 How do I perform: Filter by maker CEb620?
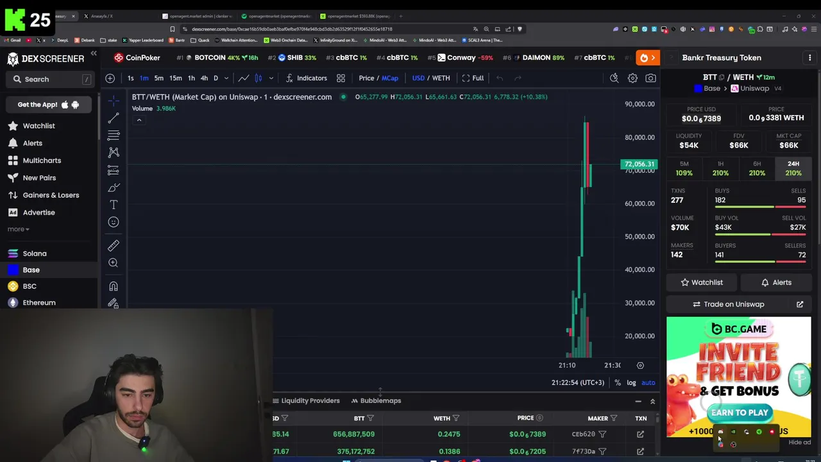pyautogui.click(x=602, y=434)
